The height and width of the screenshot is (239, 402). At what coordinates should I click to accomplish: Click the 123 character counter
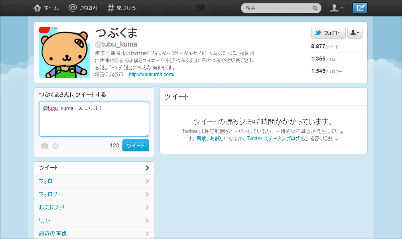point(114,145)
